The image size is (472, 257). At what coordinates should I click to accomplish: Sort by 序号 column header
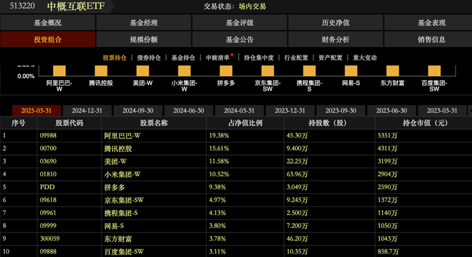click(x=18, y=123)
